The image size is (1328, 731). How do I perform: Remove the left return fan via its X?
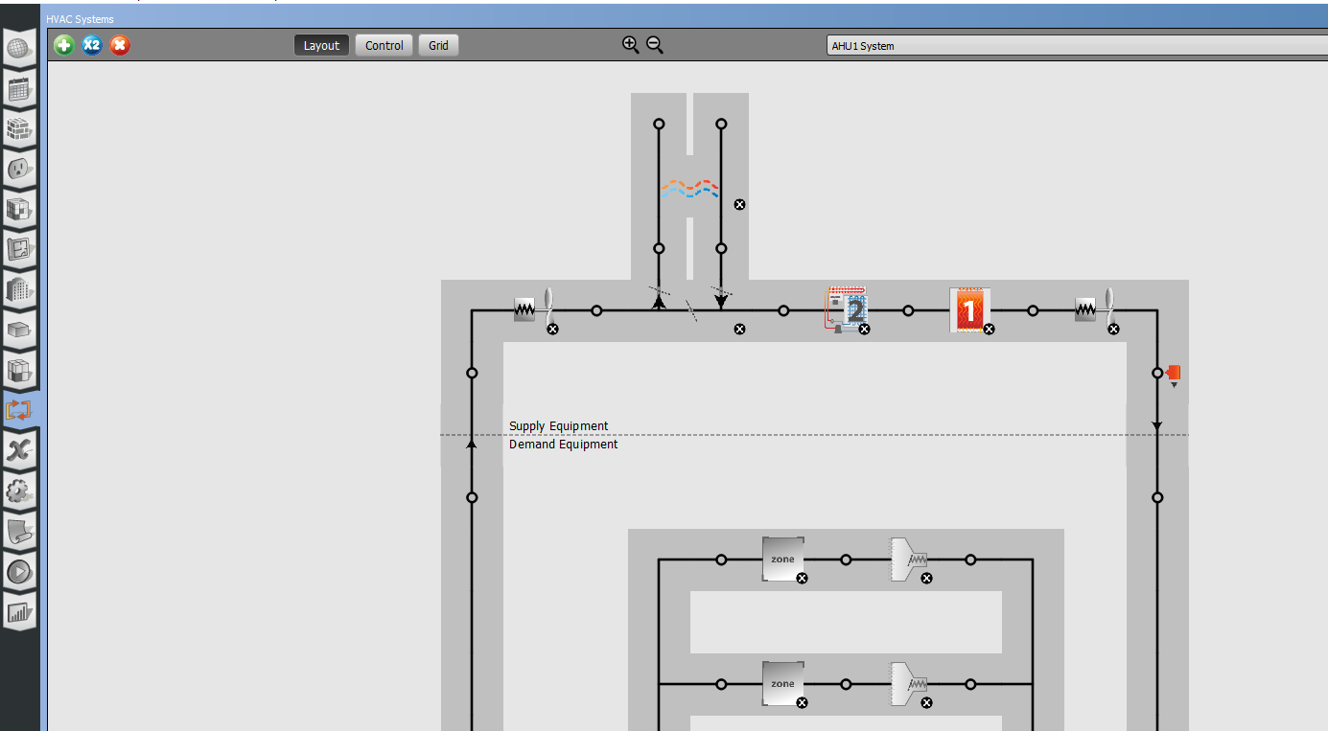552,329
